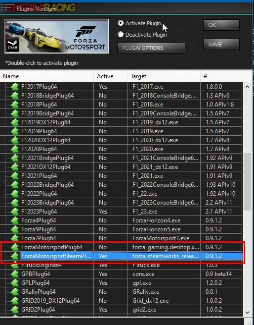
Task: Click the OK button
Action: click(x=221, y=25)
